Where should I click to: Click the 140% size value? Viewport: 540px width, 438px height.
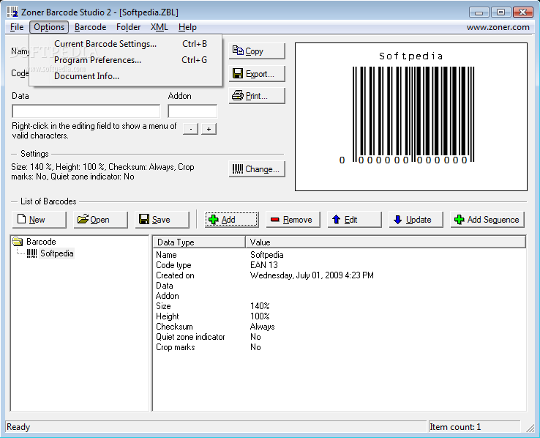pos(260,306)
